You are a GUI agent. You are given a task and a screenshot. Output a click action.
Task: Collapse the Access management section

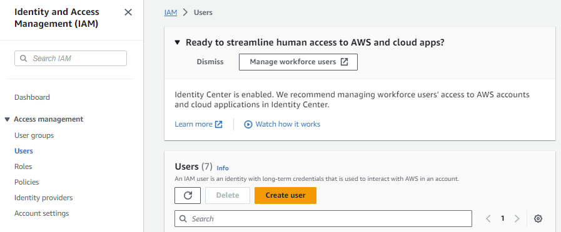point(7,119)
